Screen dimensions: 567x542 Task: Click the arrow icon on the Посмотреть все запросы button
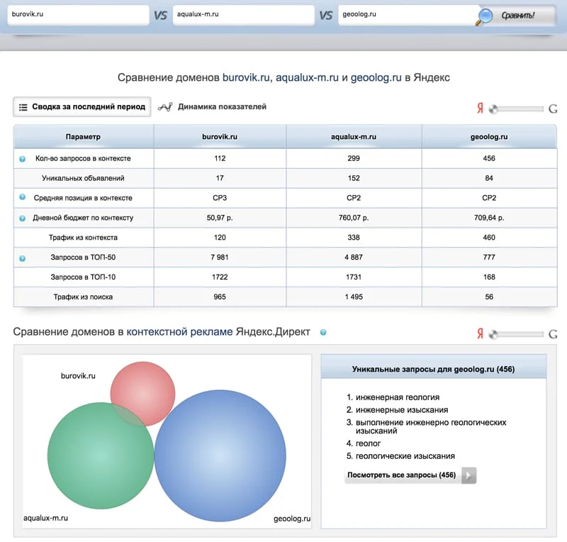(469, 475)
